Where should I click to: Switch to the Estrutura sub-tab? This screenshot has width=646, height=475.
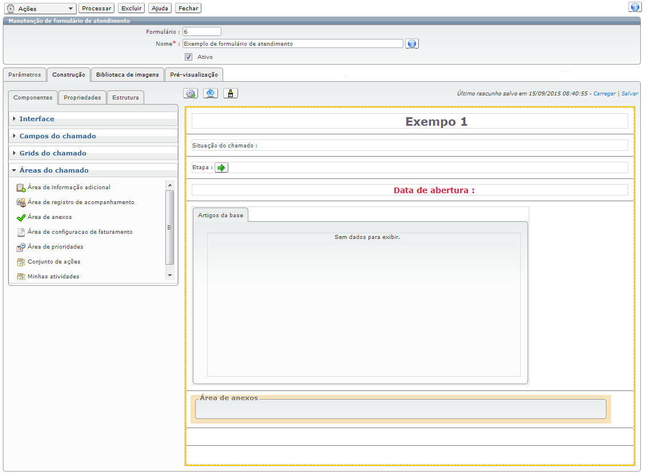(x=126, y=98)
